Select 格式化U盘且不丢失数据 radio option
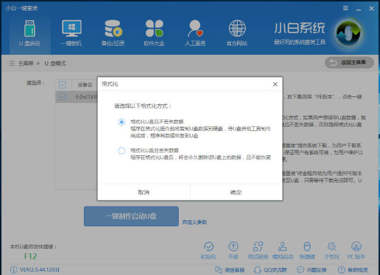 [122, 122]
